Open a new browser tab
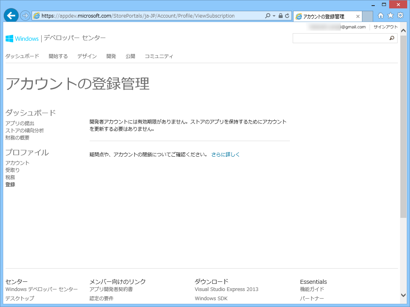The width and height of the screenshot is (410, 307). coord(367,16)
